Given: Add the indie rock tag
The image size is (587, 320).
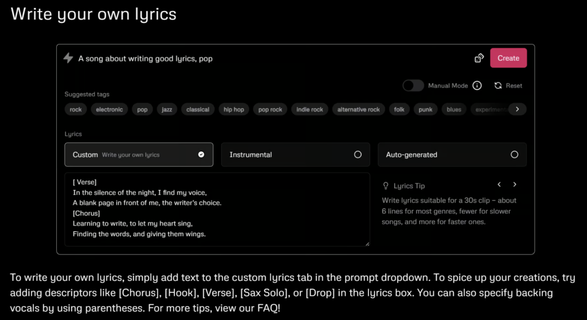Looking at the screenshot, I should coord(310,110).
